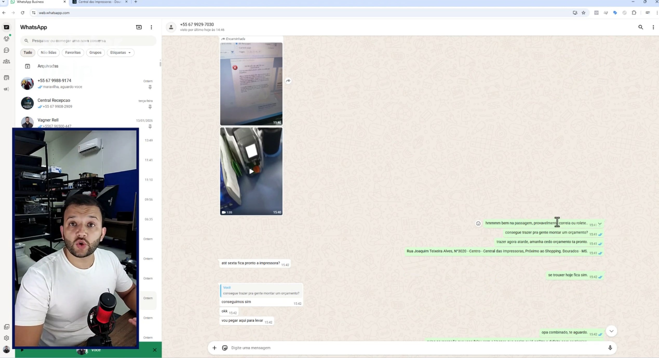Click the new chat icon

(x=139, y=27)
